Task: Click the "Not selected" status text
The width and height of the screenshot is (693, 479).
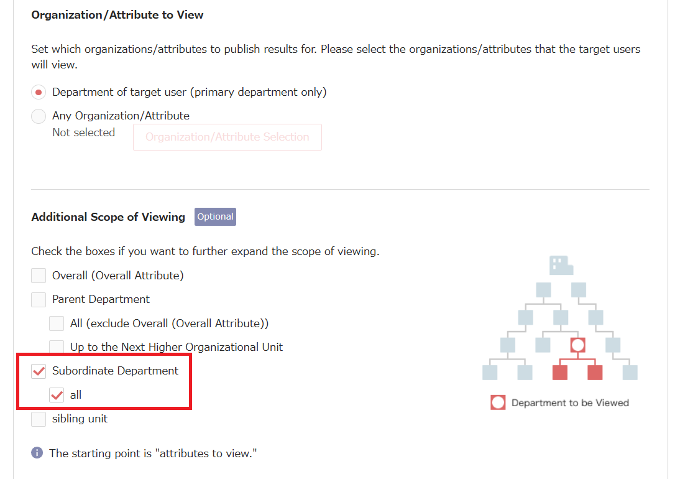Action: tap(83, 133)
